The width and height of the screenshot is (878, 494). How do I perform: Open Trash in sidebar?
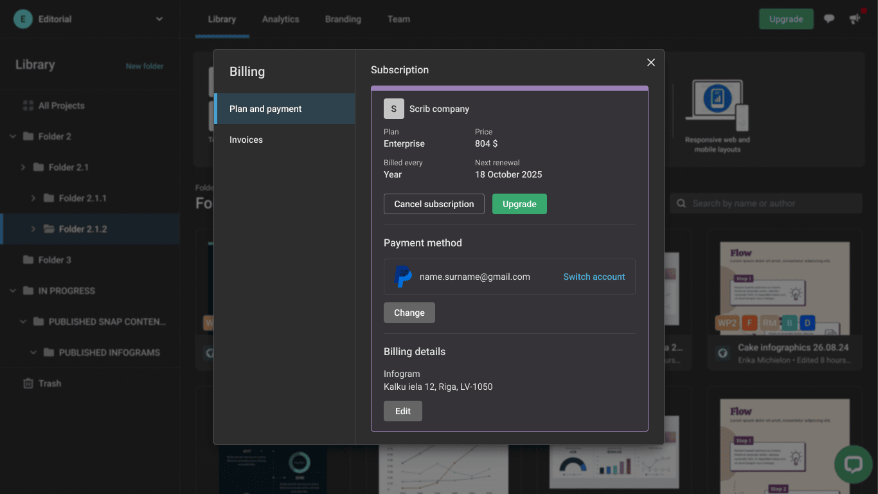[90, 383]
